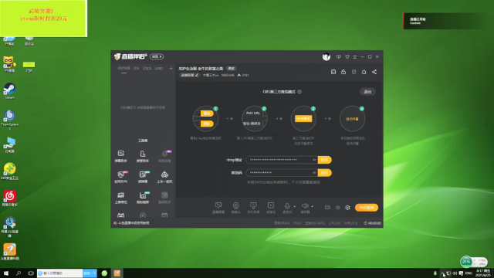
Task: Click the orange streaming app icon on the taskbar
Action: click(117, 273)
